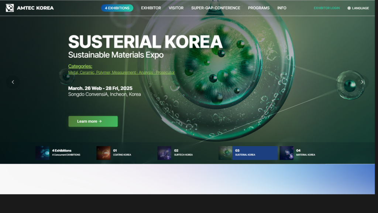Click the Sustainable Materials Expo subtitle

(116, 55)
